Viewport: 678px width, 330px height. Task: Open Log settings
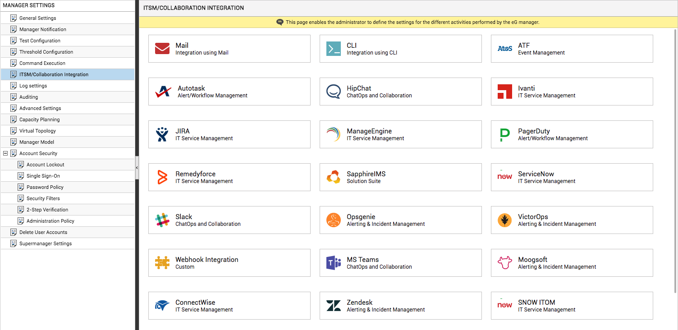click(33, 86)
